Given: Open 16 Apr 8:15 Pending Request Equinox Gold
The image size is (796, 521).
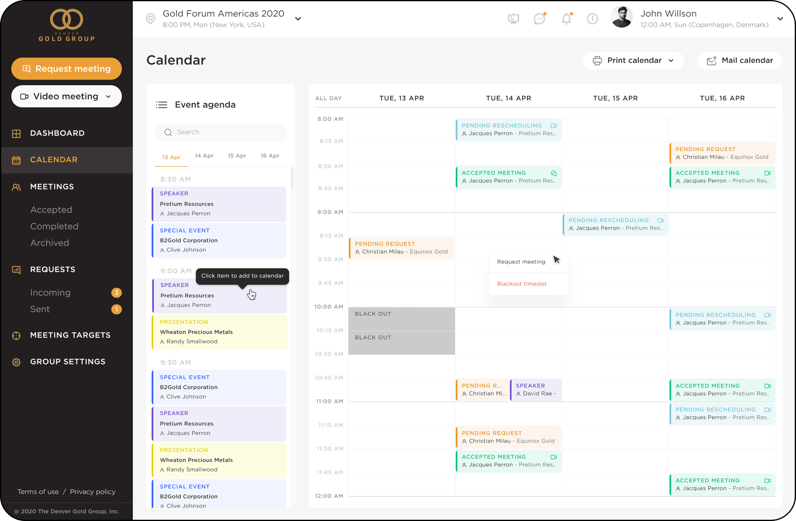Looking at the screenshot, I should pos(722,153).
